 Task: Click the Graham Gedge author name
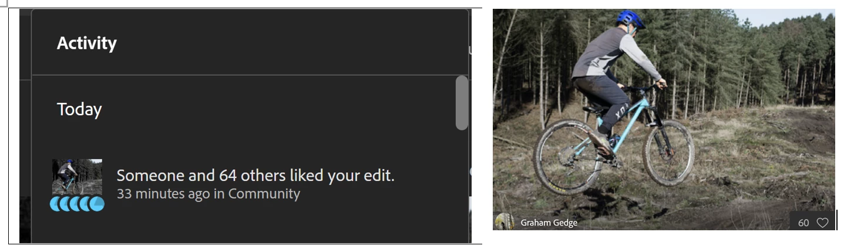(x=549, y=223)
